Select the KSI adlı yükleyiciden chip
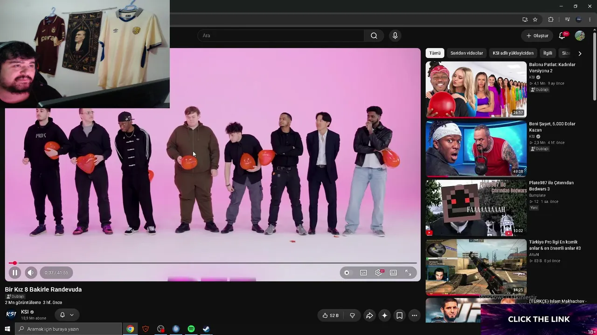This screenshot has width=597, height=335. click(x=513, y=53)
